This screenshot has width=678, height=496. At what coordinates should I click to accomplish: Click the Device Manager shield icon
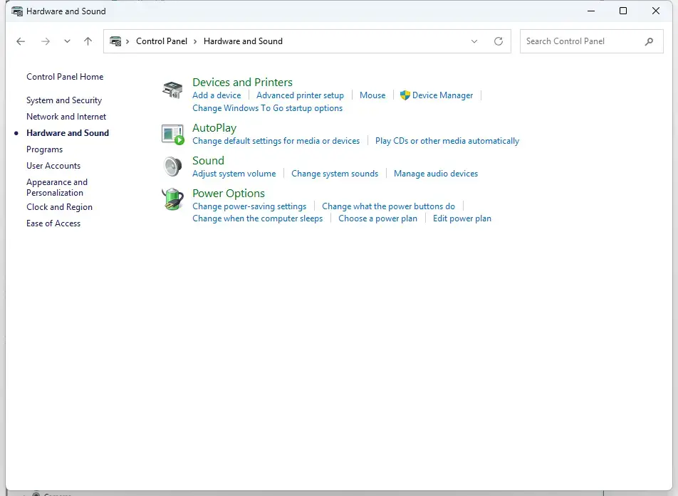405,95
